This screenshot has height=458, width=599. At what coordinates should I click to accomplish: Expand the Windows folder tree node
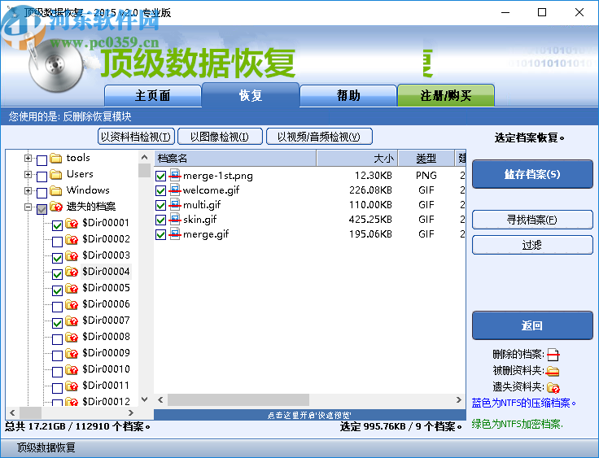coord(28,190)
